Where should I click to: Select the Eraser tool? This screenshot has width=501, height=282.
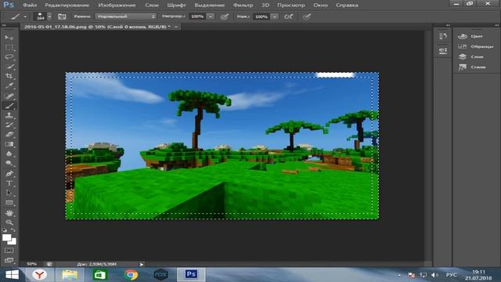(x=9, y=134)
